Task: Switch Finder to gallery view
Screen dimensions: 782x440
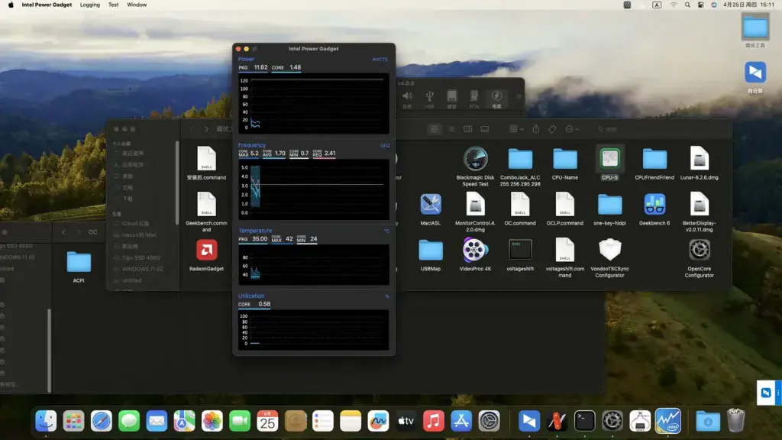Action: [485, 129]
